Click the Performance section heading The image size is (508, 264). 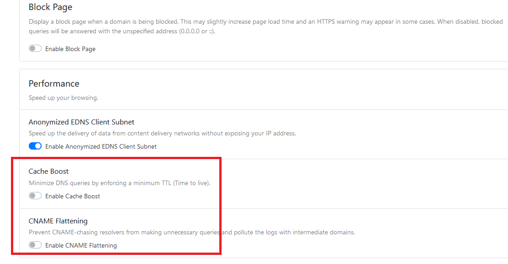(54, 83)
